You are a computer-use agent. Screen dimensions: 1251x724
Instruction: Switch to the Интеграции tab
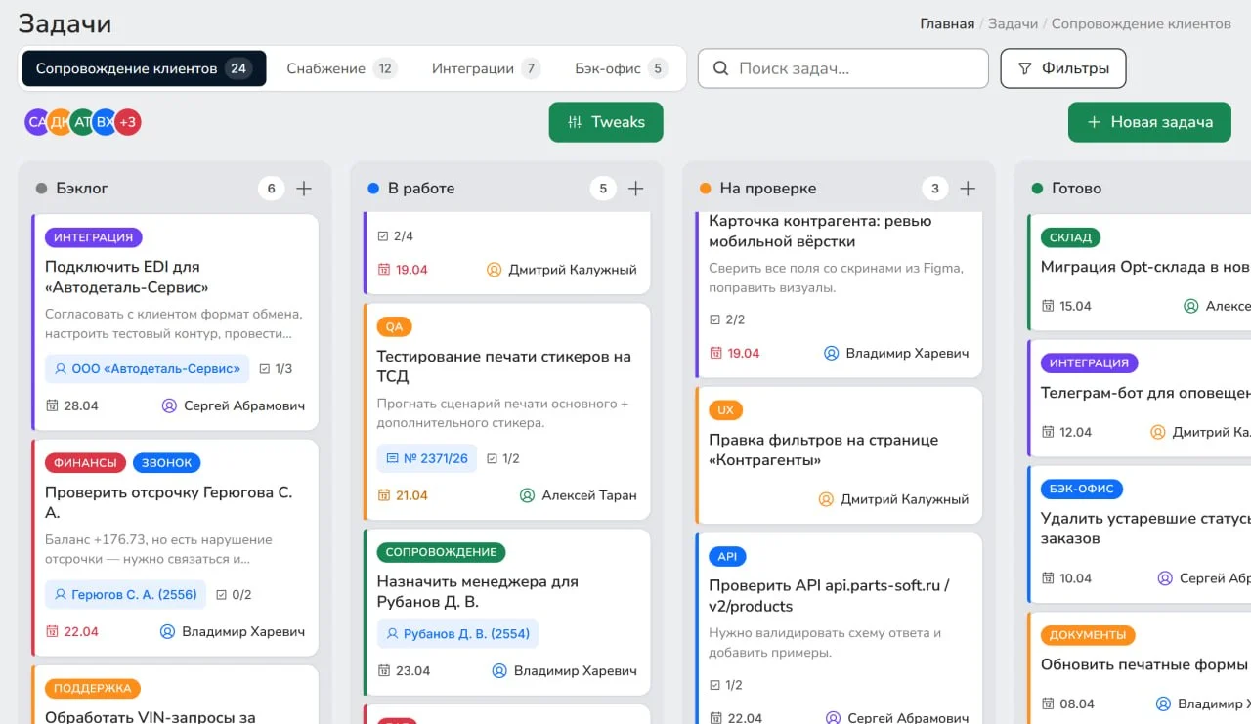click(x=486, y=68)
